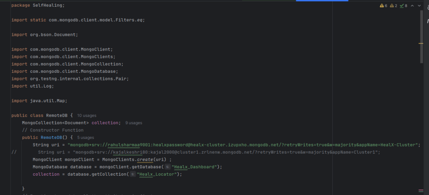Open the '9 usages' hint beside collection field

point(134,123)
